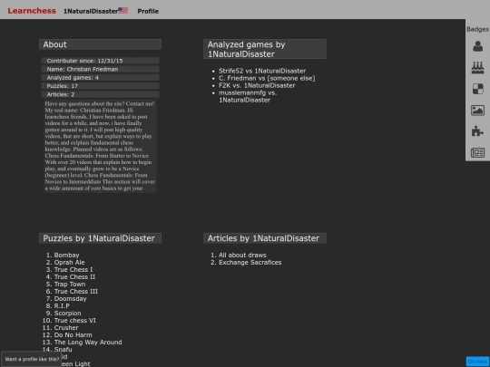
Task: Open the True Chess I puzzle
Action: coord(73,269)
